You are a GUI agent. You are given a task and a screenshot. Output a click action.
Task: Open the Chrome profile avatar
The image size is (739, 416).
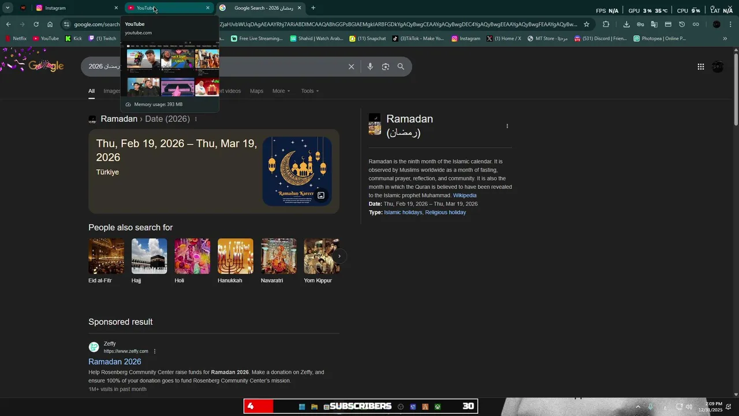coord(716,24)
